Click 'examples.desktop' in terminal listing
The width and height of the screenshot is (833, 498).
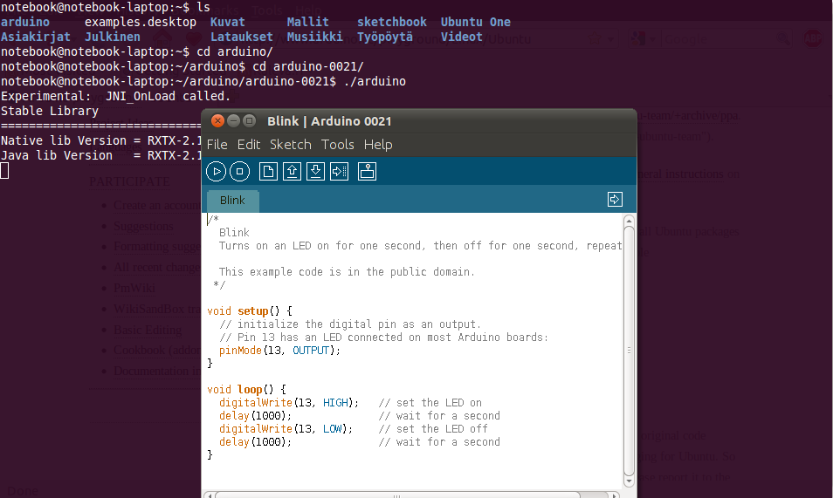click(x=141, y=22)
